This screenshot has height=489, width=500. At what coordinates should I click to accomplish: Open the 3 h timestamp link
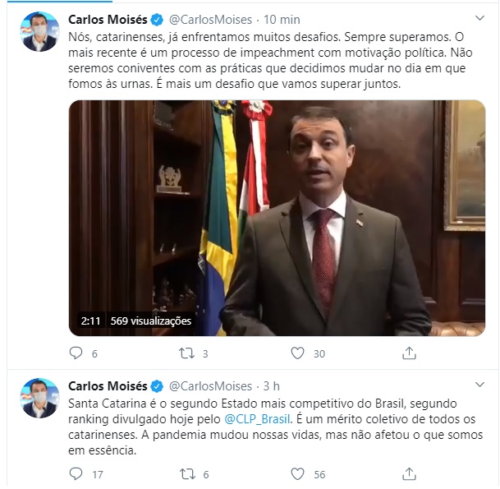point(272,386)
